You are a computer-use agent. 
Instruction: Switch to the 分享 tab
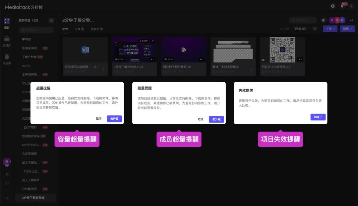[x=79, y=29]
